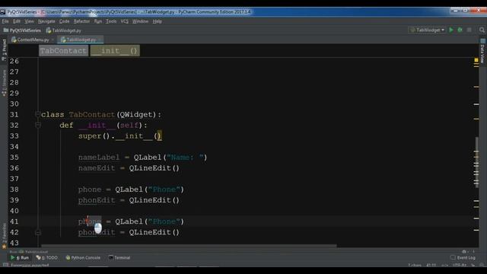This screenshot has width=487, height=274.
Task: Close the ContextMenu.py editor tab
Action: 53,40
